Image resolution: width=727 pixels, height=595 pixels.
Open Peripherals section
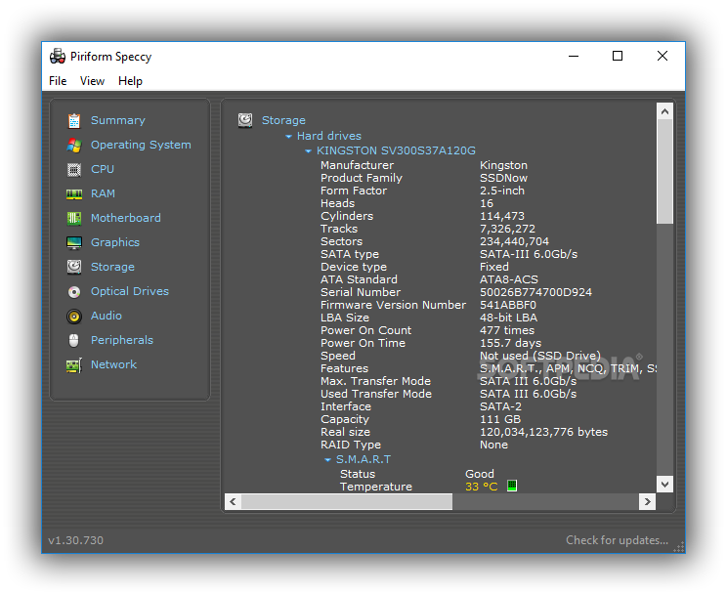tap(122, 340)
